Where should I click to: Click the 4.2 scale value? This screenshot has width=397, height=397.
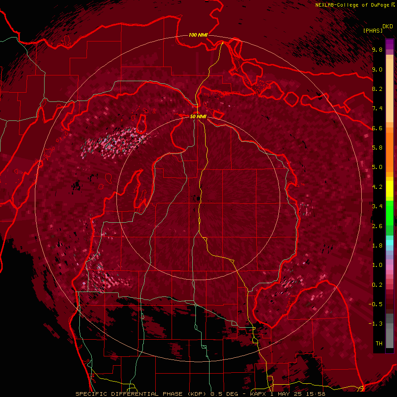pyautogui.click(x=377, y=187)
